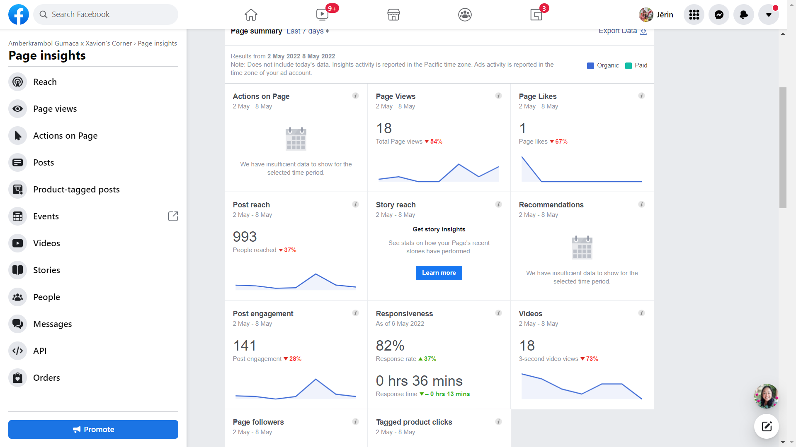Screen dimensions: 796x447
Task: Select Messages in the sidebar
Action: [x=93, y=324]
